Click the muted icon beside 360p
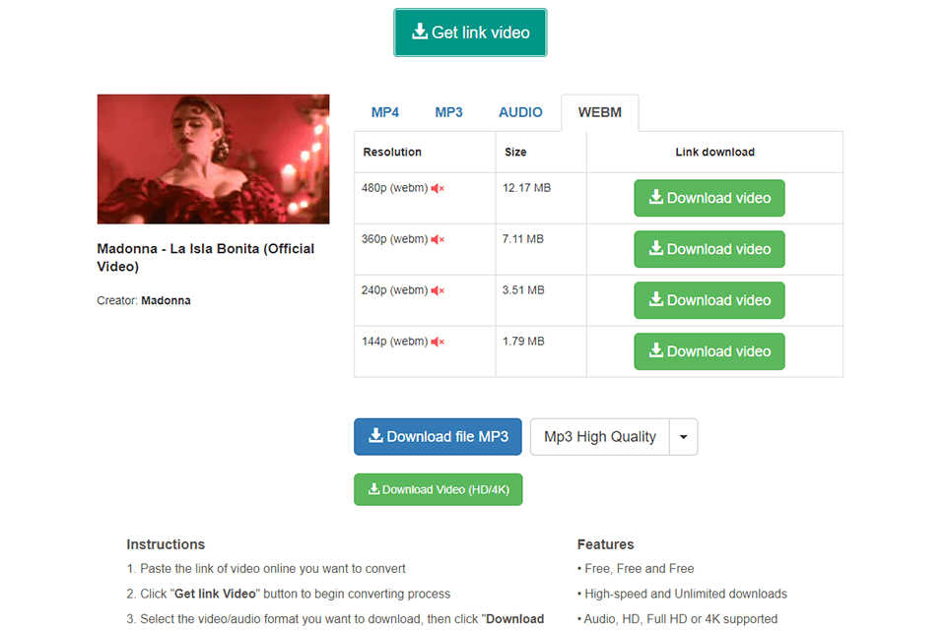The width and height of the screenshot is (946, 630). click(438, 240)
